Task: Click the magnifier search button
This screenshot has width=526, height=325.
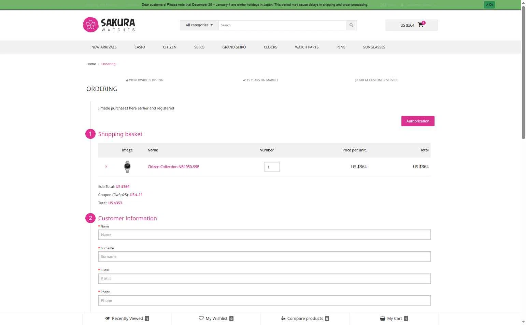Action: pyautogui.click(x=351, y=25)
